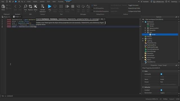Screen dimensions: 180x101
Task: Open the FILE menu
Action: click(x=3, y=2)
